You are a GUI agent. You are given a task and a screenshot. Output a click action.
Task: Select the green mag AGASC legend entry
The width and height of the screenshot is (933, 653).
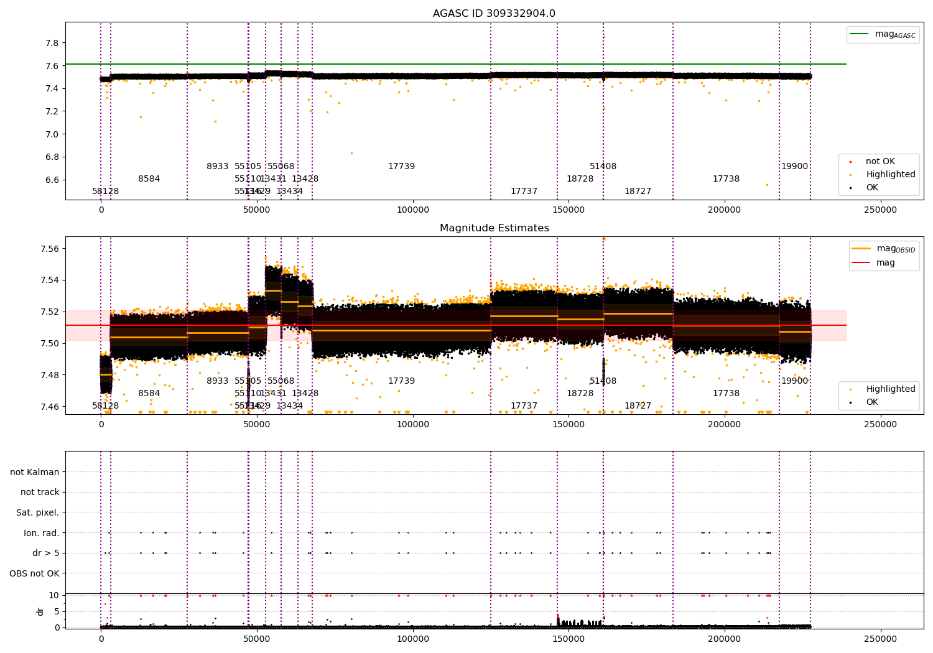[x=883, y=34]
